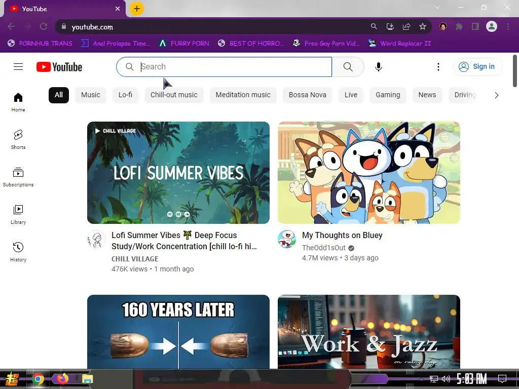Open Firefox from the taskbar
Viewport: 519px width, 389px height.
(62, 379)
